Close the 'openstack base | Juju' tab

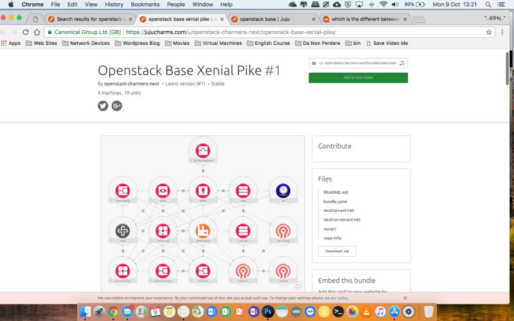point(314,19)
